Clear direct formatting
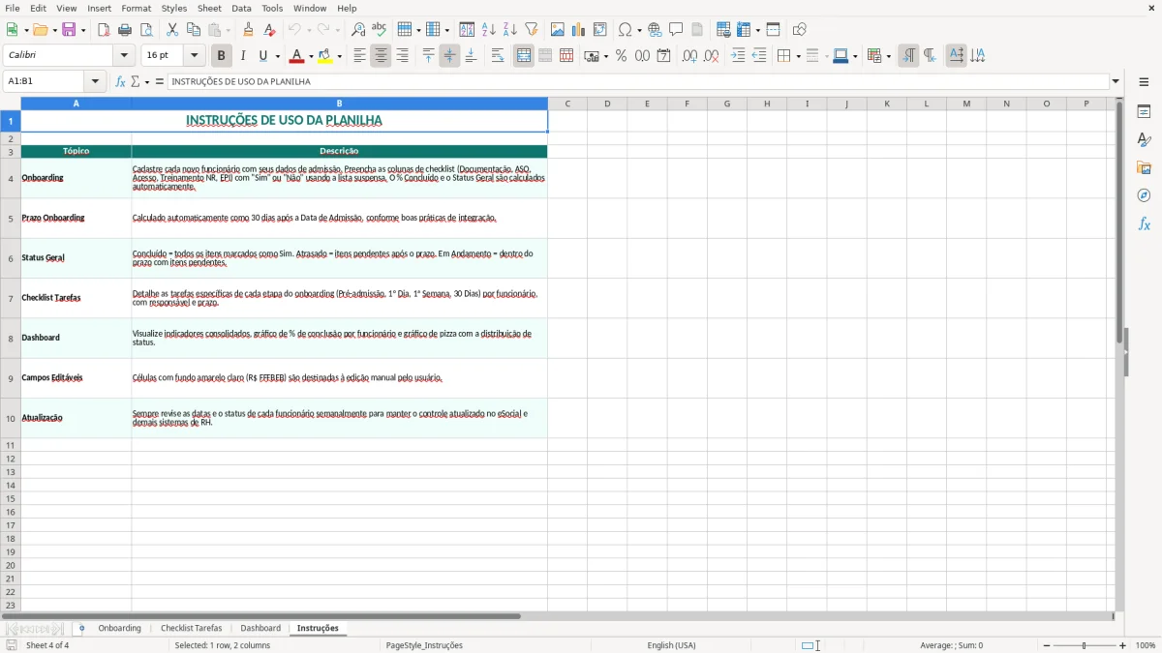1162x653 pixels. coord(269,30)
